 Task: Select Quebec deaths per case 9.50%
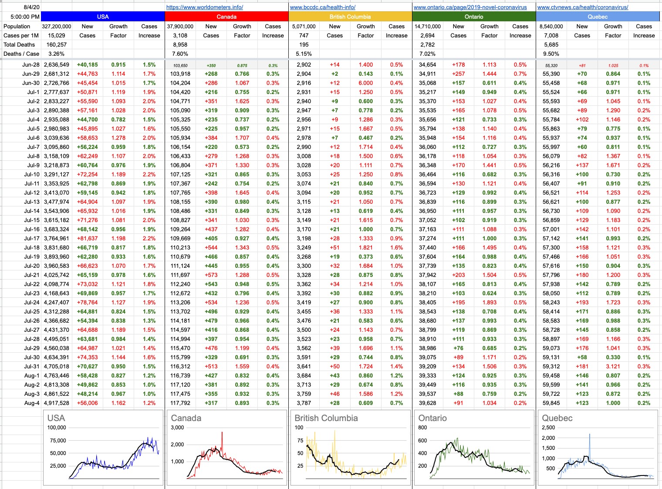point(551,54)
